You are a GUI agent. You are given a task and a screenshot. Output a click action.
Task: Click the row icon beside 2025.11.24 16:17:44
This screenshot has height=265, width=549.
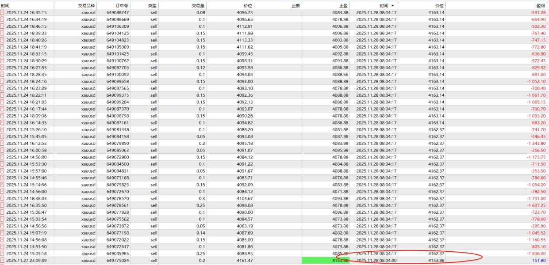[2, 109]
